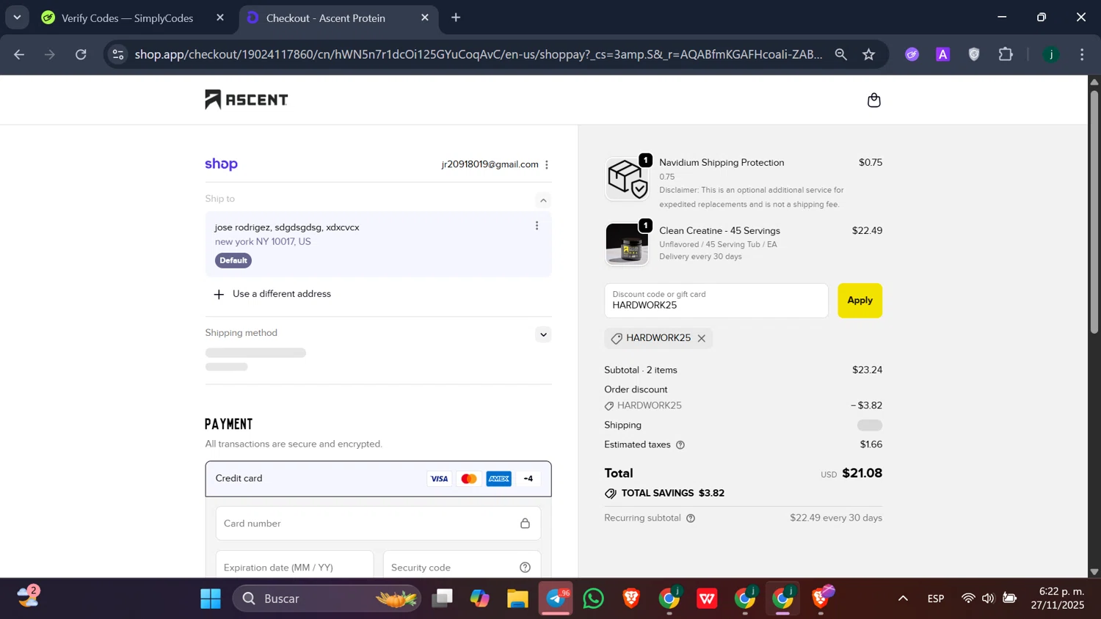Click the address bar URL
Viewport: 1101px width, 619px height.
pos(479,54)
